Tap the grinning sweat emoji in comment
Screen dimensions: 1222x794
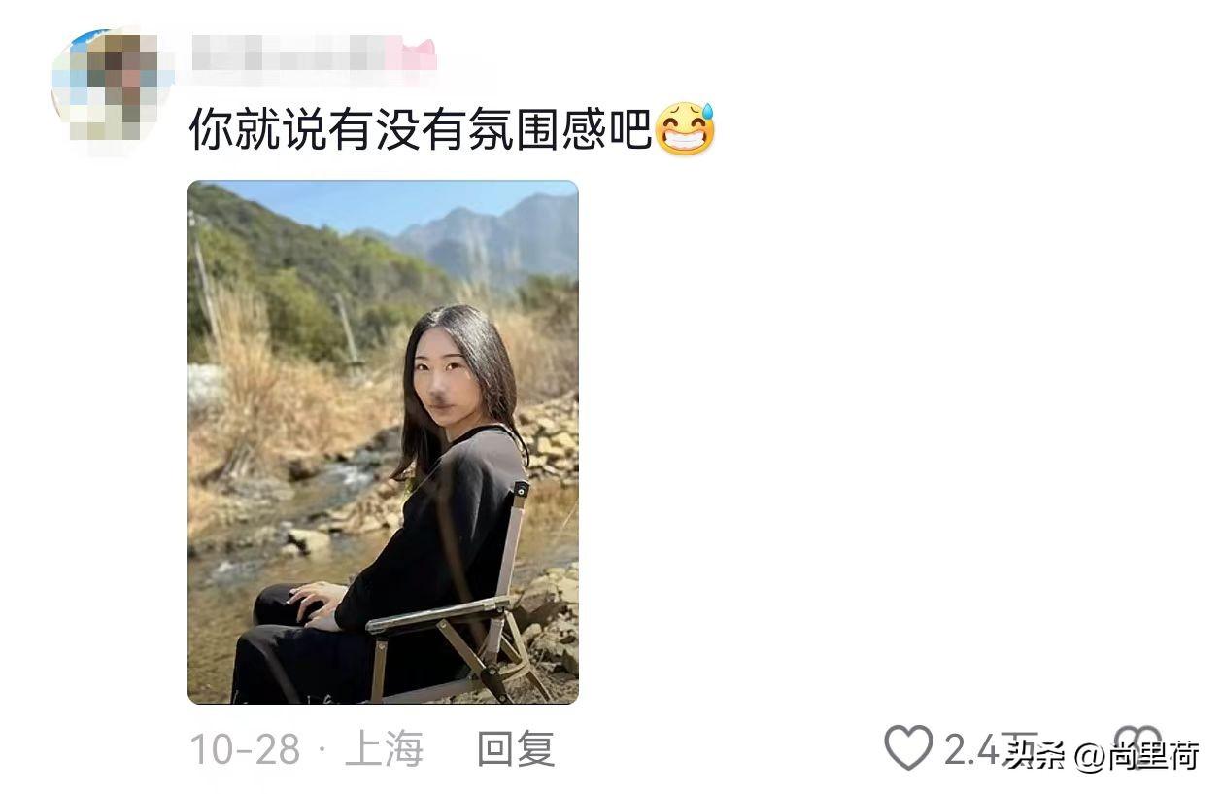(686, 129)
